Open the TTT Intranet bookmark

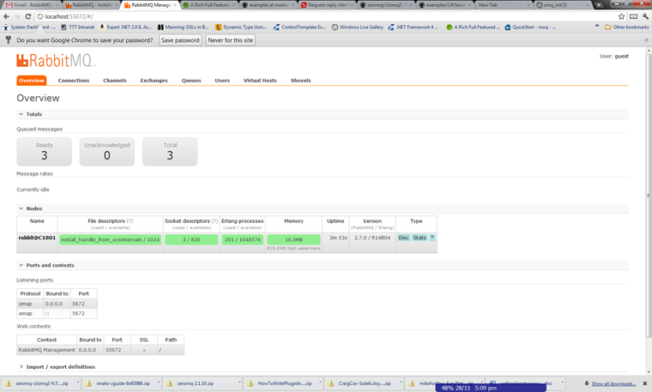(78, 27)
